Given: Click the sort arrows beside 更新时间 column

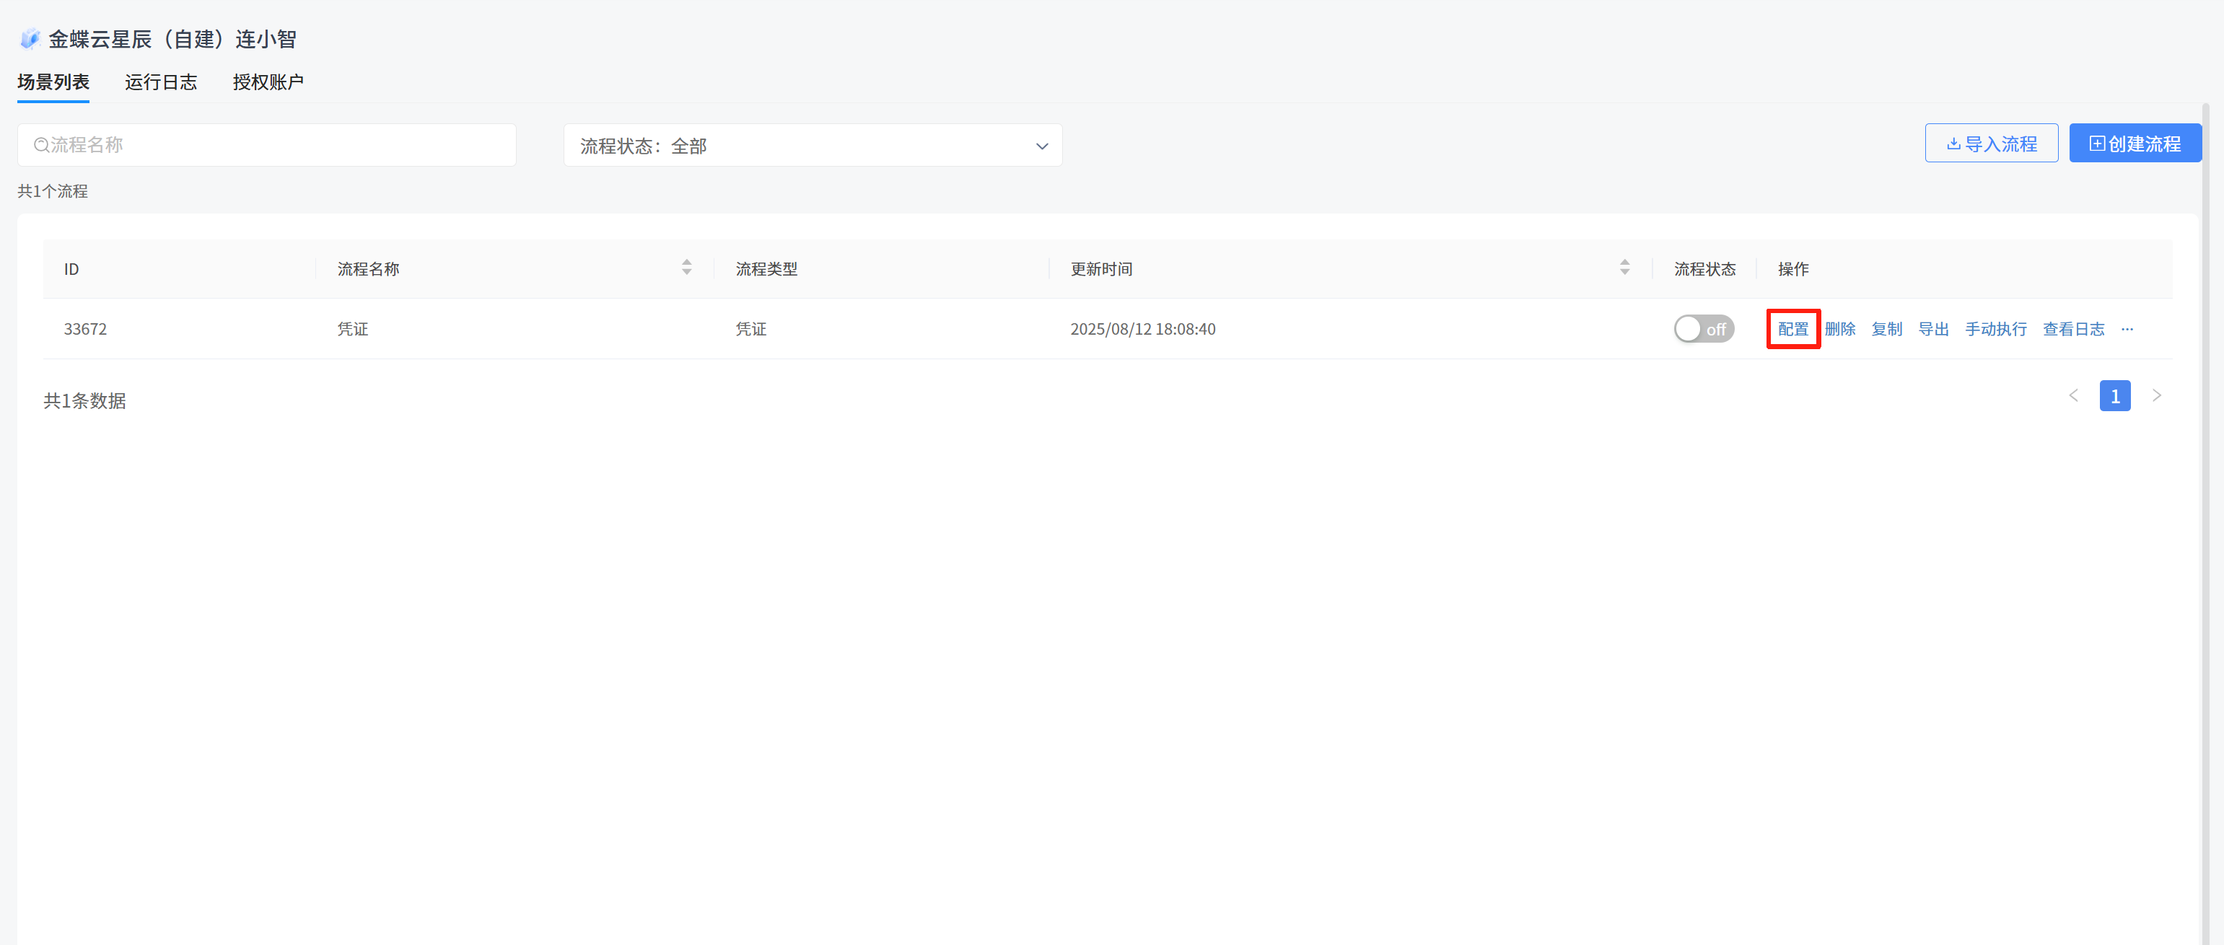Looking at the screenshot, I should 1624,268.
